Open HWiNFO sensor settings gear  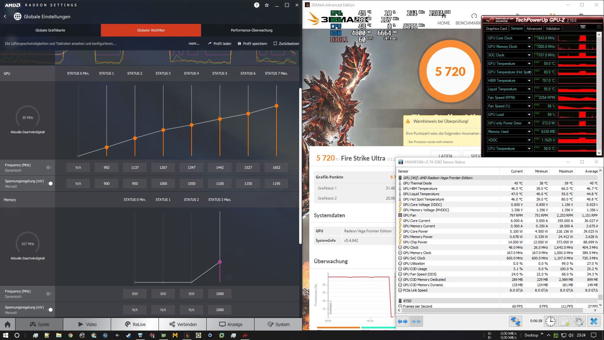579,321
